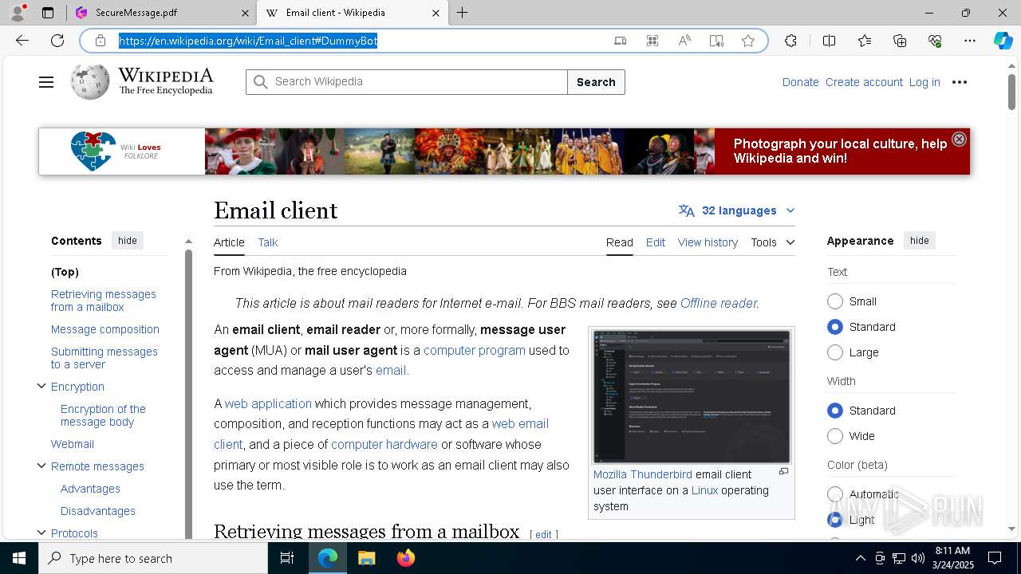Open Message composition in Contents

[105, 329]
